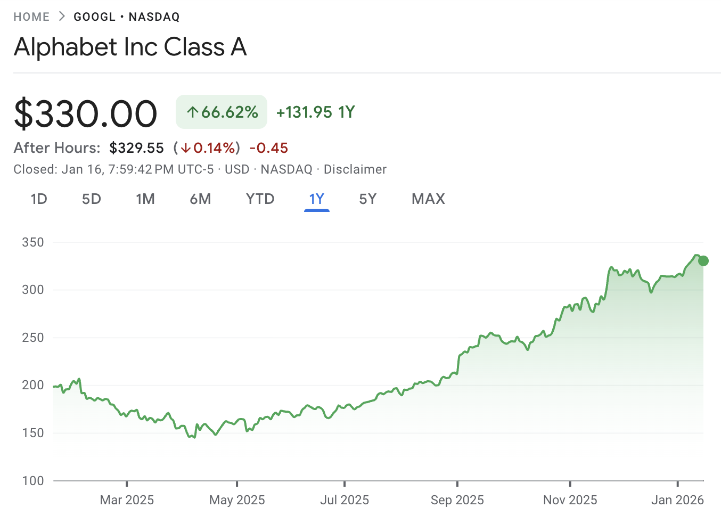Select the 5Y time range
Image resolution: width=721 pixels, height=524 pixels.
[367, 199]
